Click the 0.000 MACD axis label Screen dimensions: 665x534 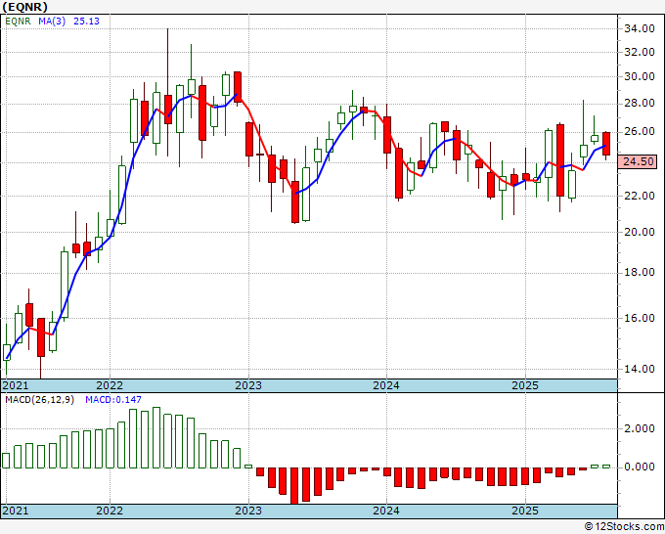coord(640,467)
